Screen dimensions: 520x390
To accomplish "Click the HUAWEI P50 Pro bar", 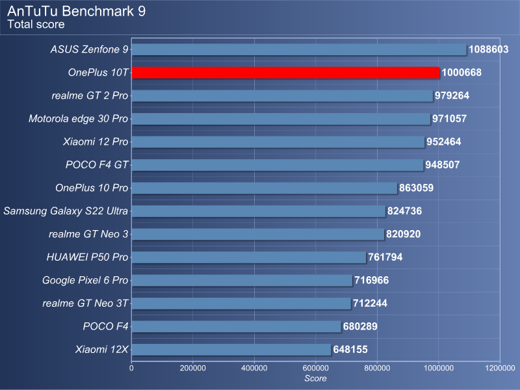I will [x=249, y=257].
